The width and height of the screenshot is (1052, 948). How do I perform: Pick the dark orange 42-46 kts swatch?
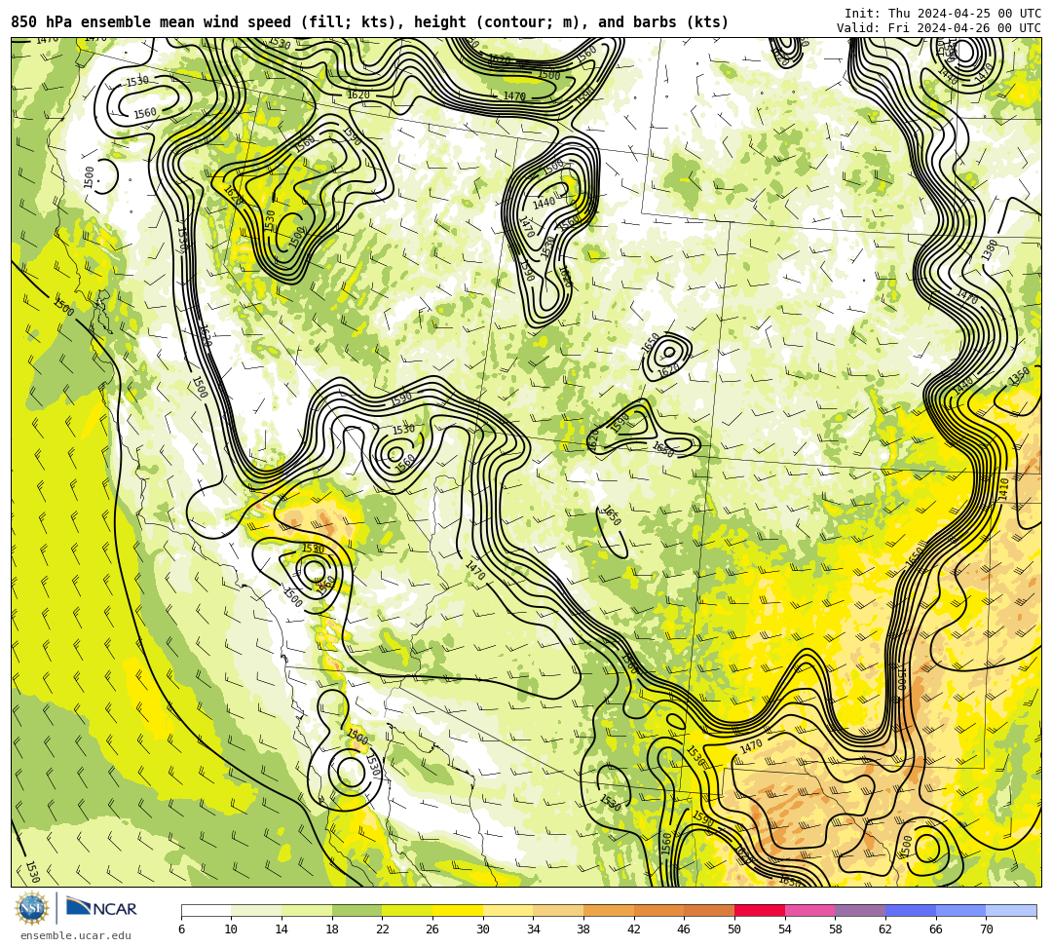(x=658, y=910)
